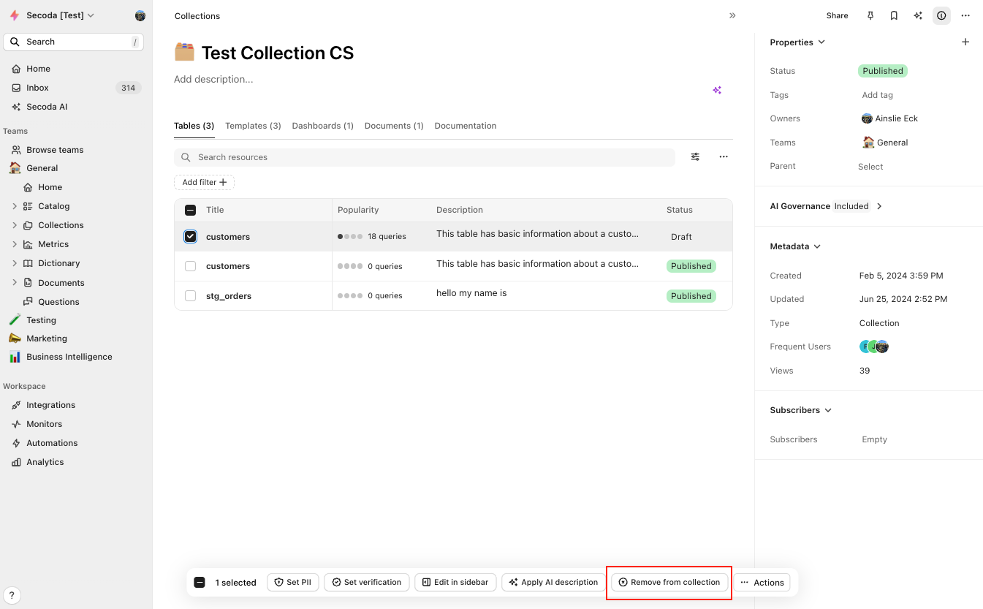Image resolution: width=983 pixels, height=609 pixels.
Task: Open table display settings sliders icon
Action: (695, 156)
